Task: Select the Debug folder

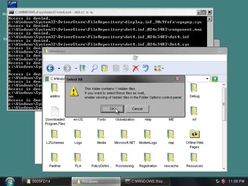Action: (x=194, y=91)
